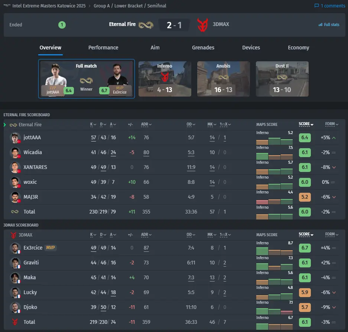Click the green arrow beside Eternal Fire scoreboard
Image resolution: width=348 pixels, height=332 pixels.
[x=5, y=125]
